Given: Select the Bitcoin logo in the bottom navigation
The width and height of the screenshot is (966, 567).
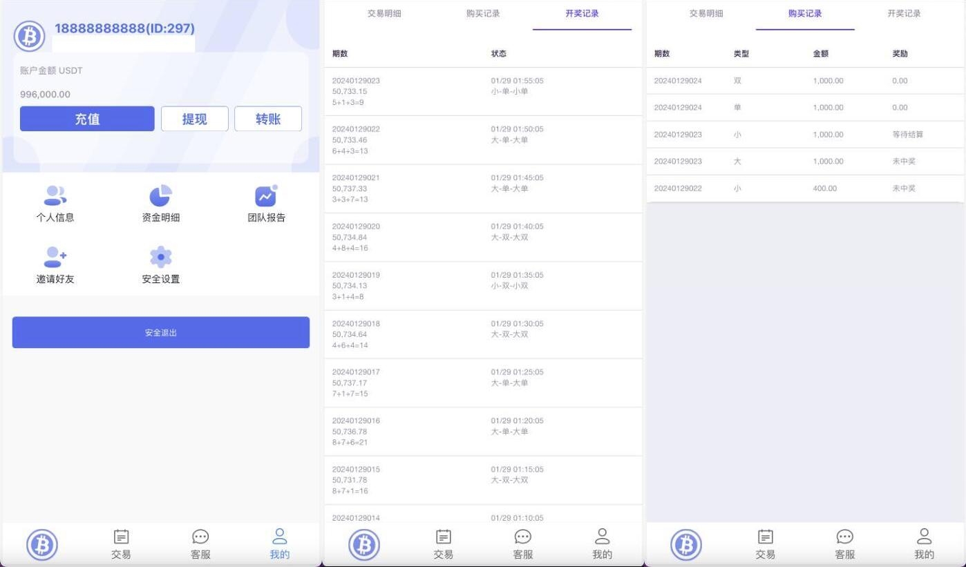Looking at the screenshot, I should [x=41, y=544].
